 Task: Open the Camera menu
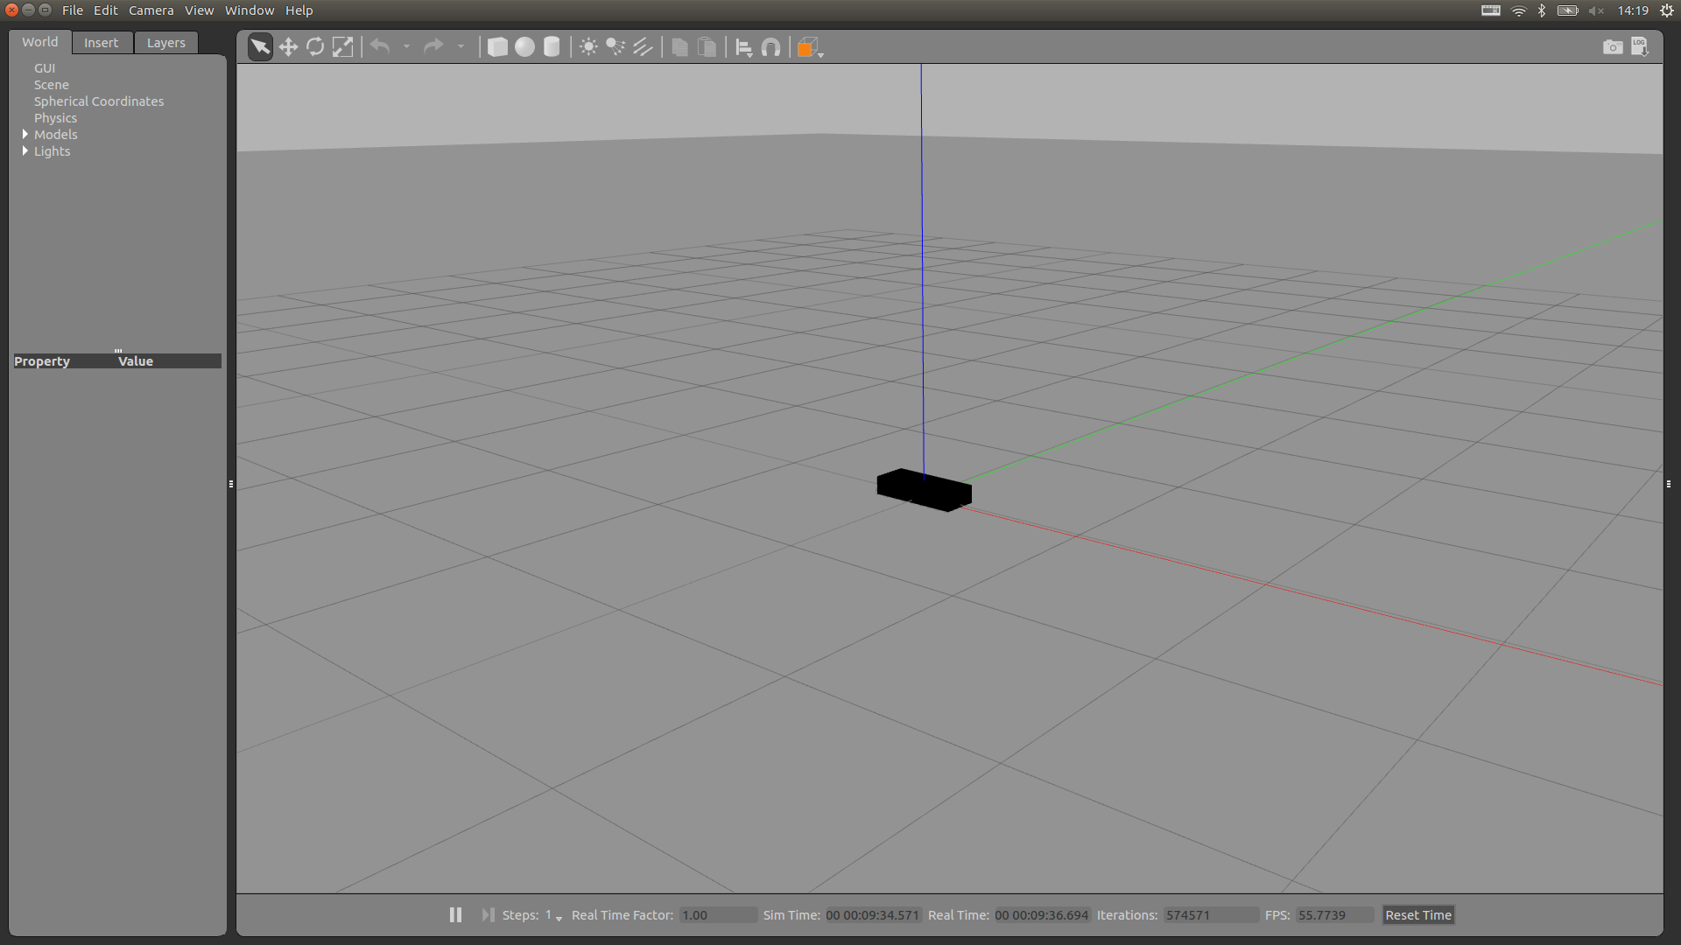pos(151,10)
